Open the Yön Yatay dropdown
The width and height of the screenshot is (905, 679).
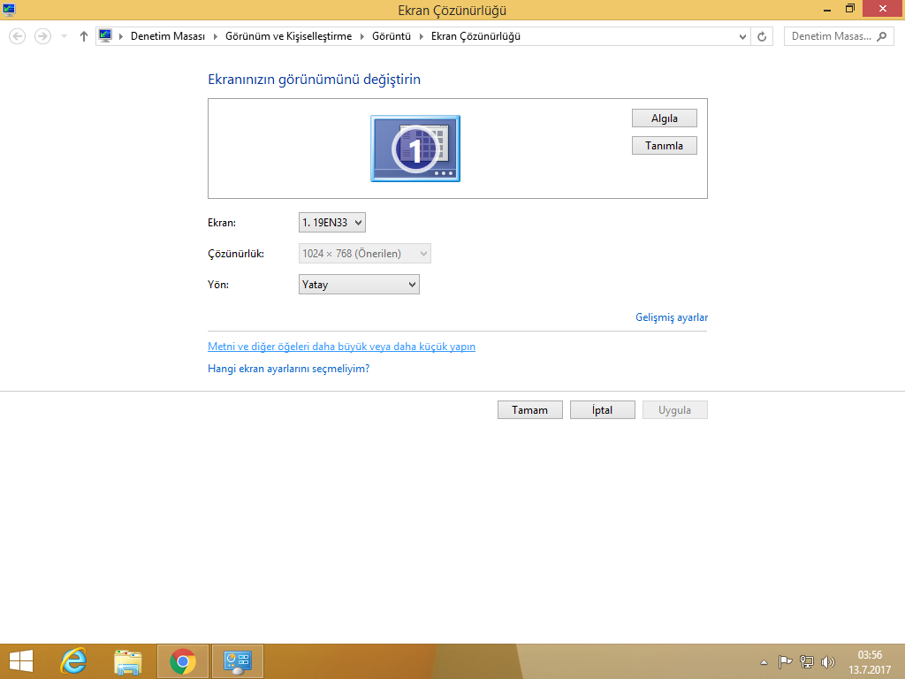point(359,284)
